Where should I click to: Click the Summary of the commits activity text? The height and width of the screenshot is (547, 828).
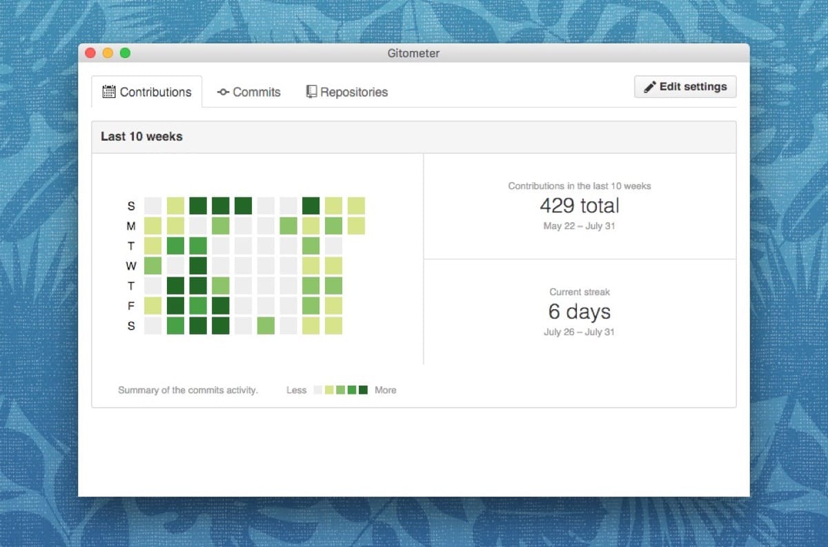point(188,390)
